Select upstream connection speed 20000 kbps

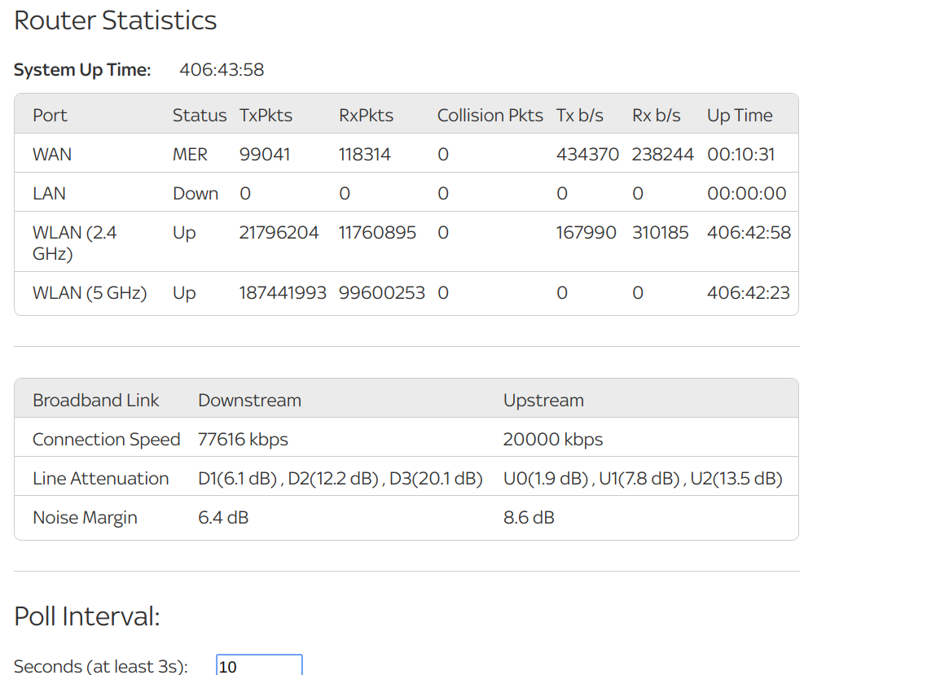click(553, 440)
